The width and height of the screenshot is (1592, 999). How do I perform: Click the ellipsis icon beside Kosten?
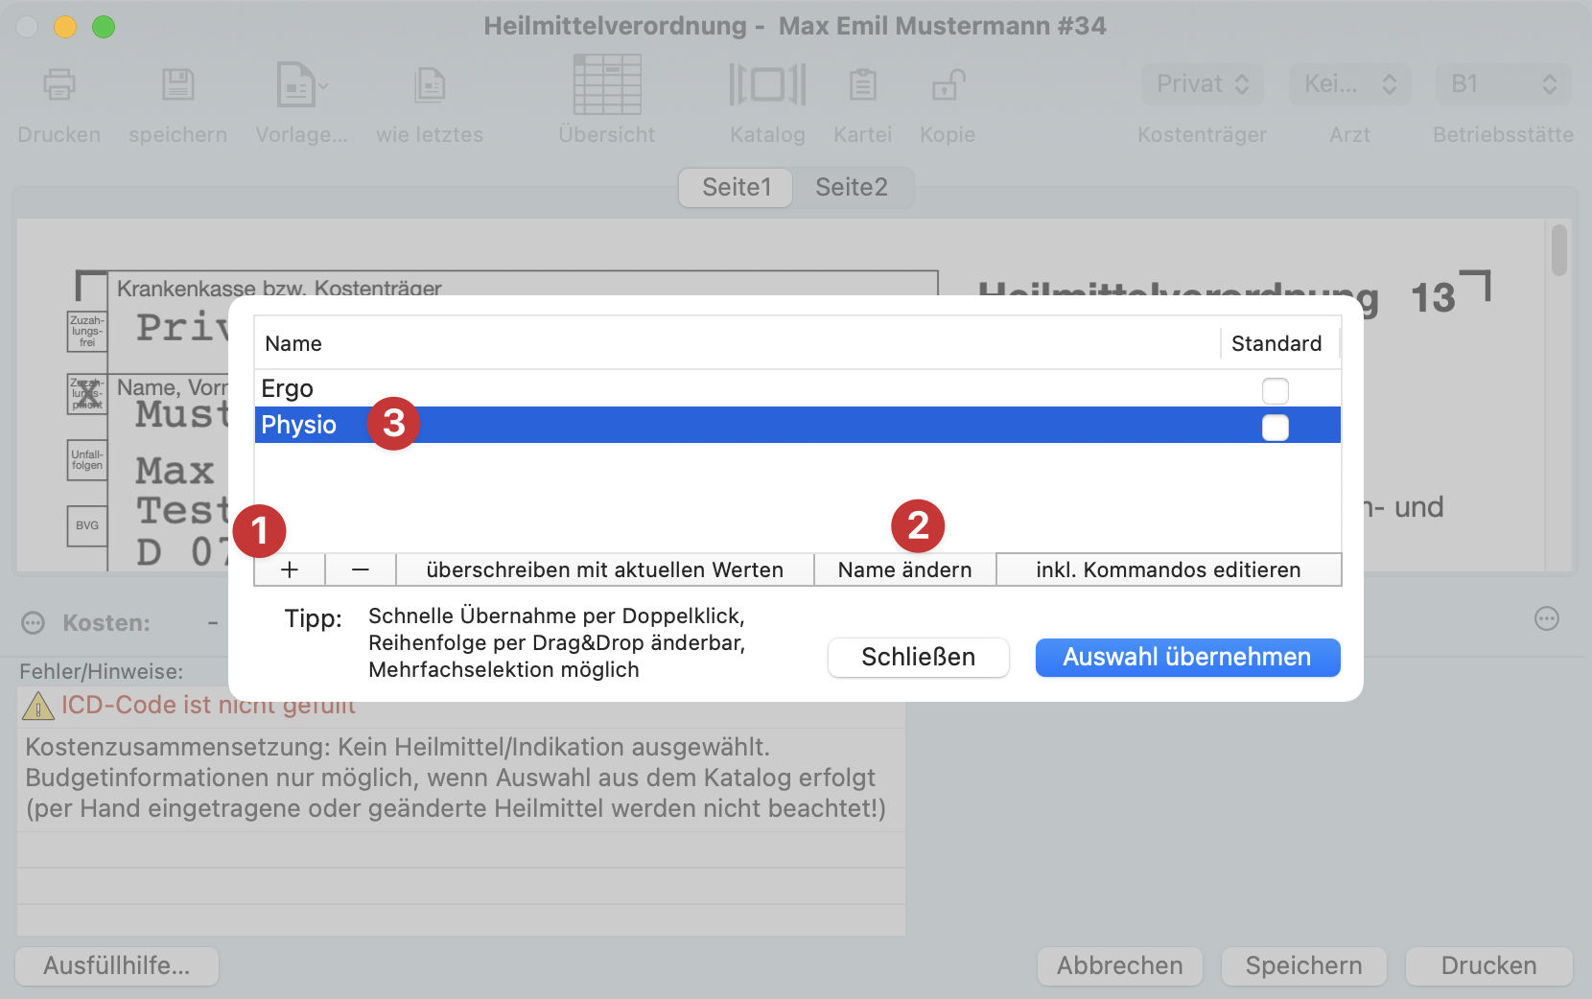pos(34,623)
